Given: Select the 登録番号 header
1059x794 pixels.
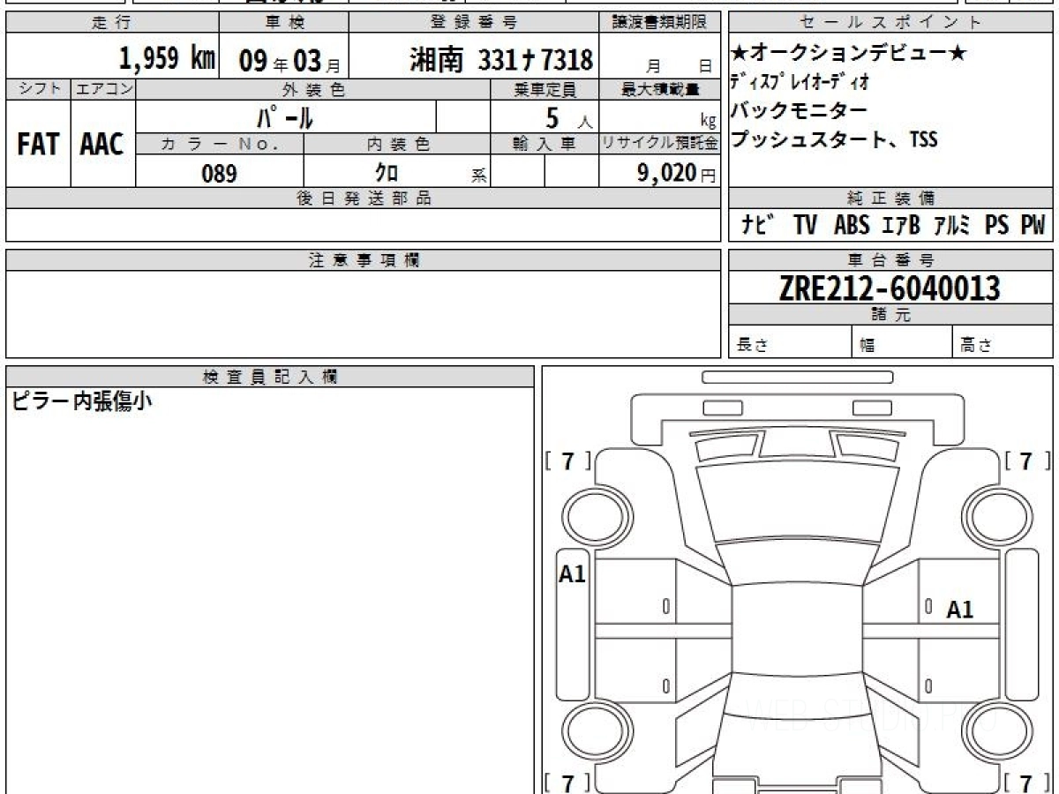Looking at the screenshot, I should pos(474,23).
